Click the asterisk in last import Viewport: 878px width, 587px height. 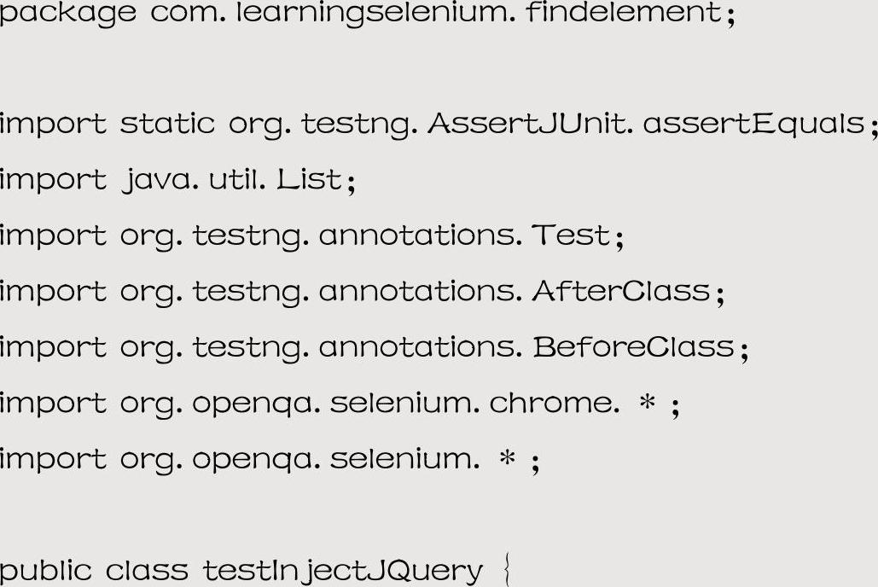coord(508,457)
